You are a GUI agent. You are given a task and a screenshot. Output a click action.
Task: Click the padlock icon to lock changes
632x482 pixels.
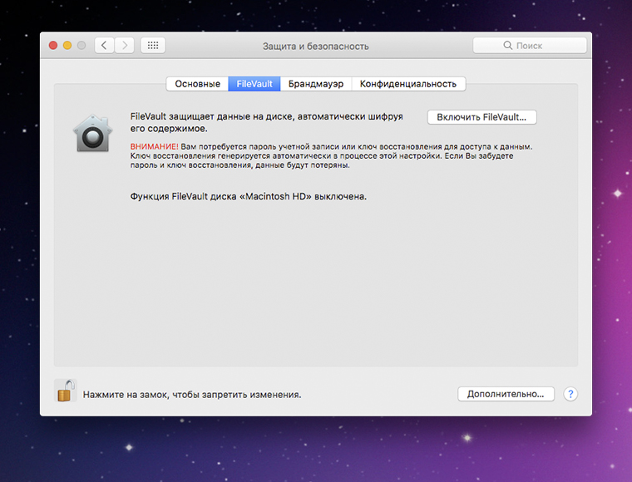click(x=66, y=391)
